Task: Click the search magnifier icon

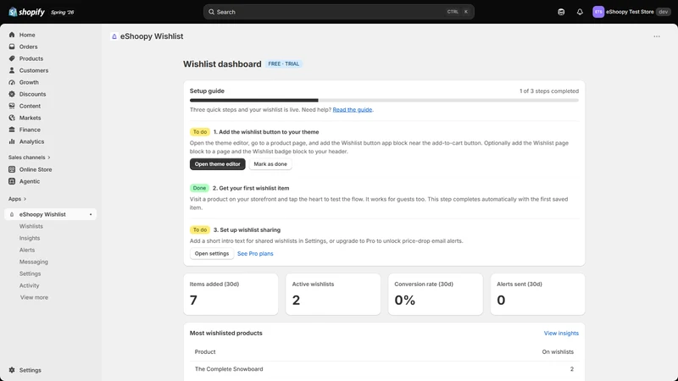Action: point(211,12)
